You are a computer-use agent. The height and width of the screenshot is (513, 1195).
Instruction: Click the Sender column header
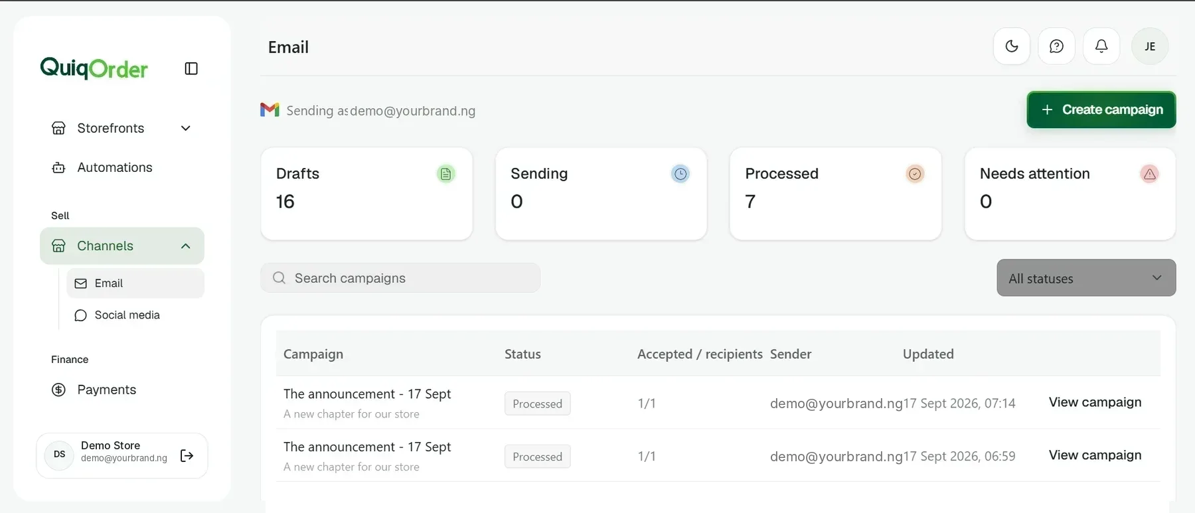[791, 354]
